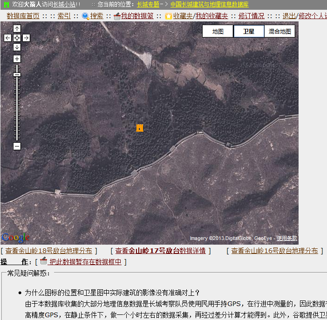327x320 pixels.
Task: Zoom out with the minus button
Action: [17, 146]
